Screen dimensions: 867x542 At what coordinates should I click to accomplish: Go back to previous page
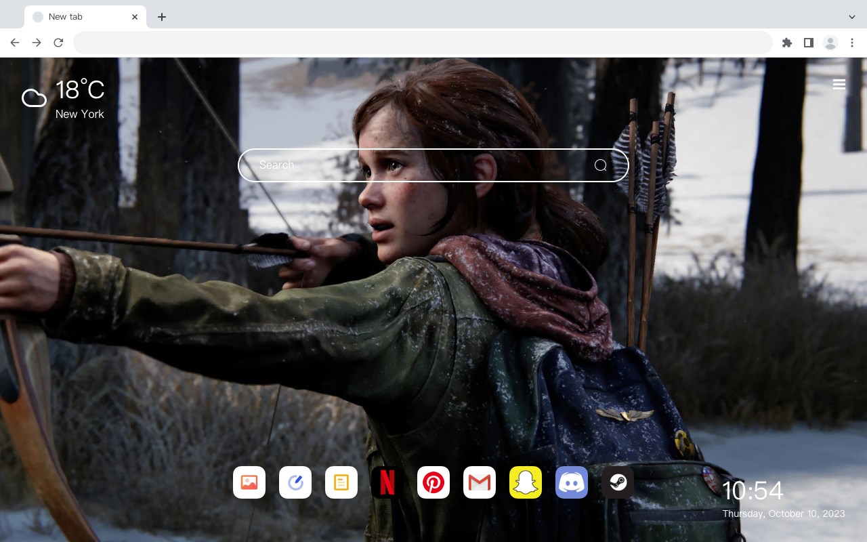pyautogui.click(x=15, y=43)
